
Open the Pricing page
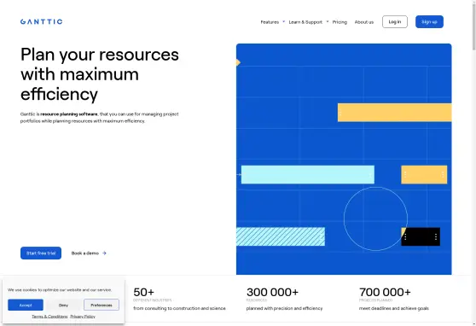[340, 22]
